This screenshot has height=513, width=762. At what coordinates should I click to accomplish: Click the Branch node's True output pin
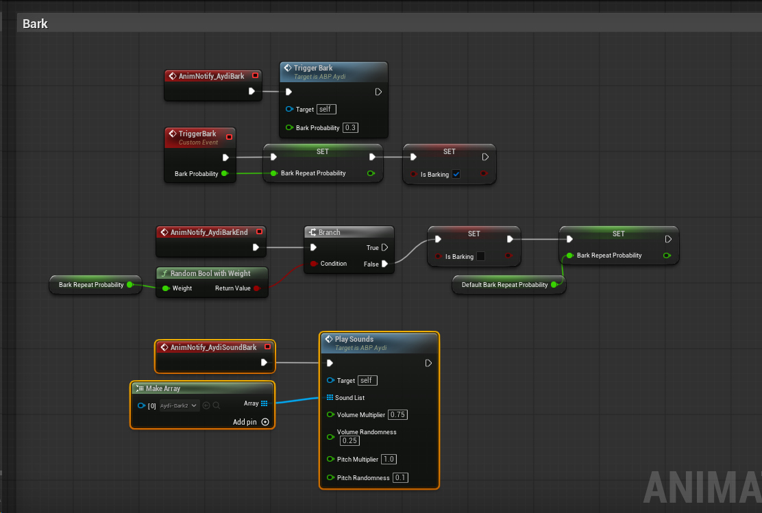385,248
